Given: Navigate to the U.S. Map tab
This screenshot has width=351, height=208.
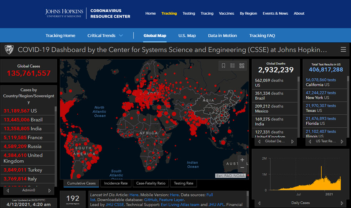Looking at the screenshot, I should 187,36.
